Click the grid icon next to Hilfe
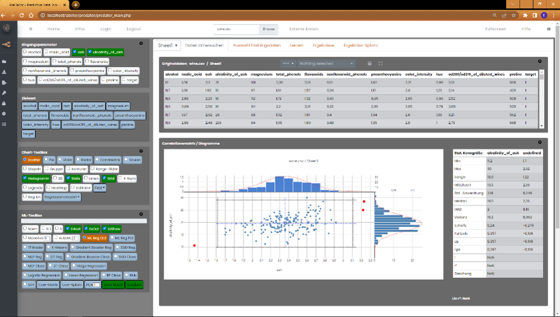Image resolution: width=560 pixels, height=317 pixels. point(549,29)
